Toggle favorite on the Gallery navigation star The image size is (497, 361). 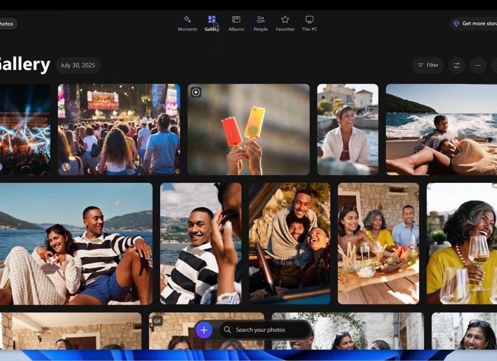point(285,19)
